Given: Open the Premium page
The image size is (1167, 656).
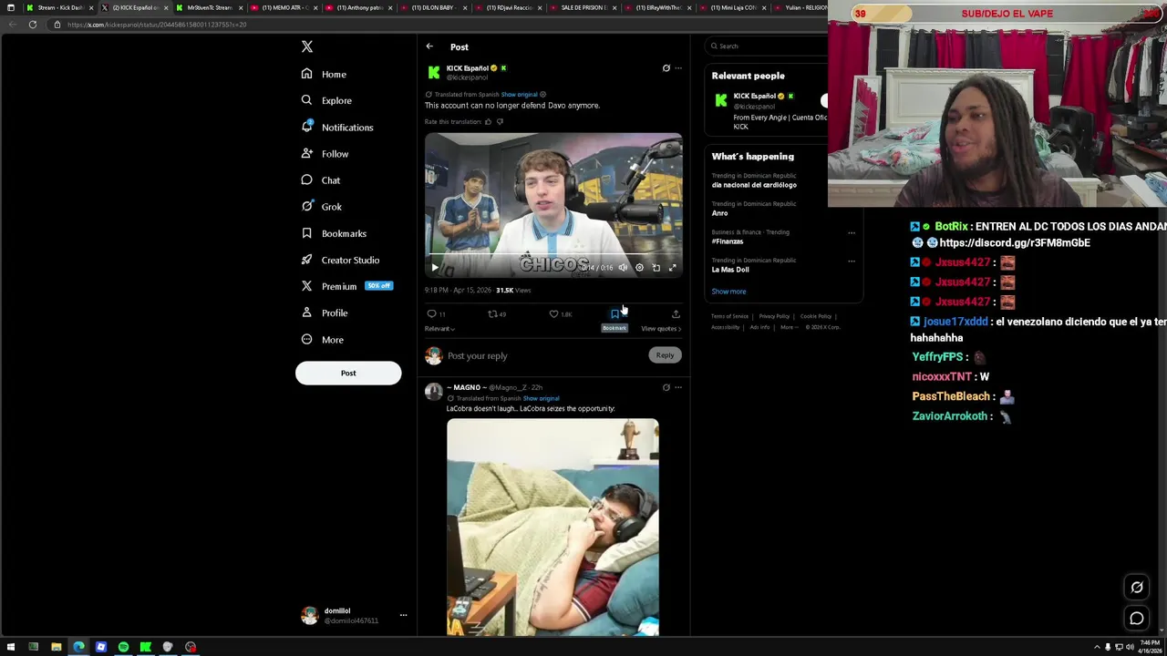Looking at the screenshot, I should (346, 286).
